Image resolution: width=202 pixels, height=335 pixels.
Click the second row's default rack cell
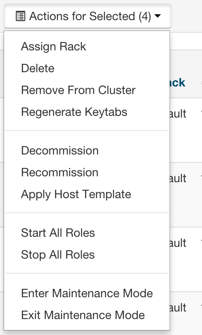pos(178,178)
